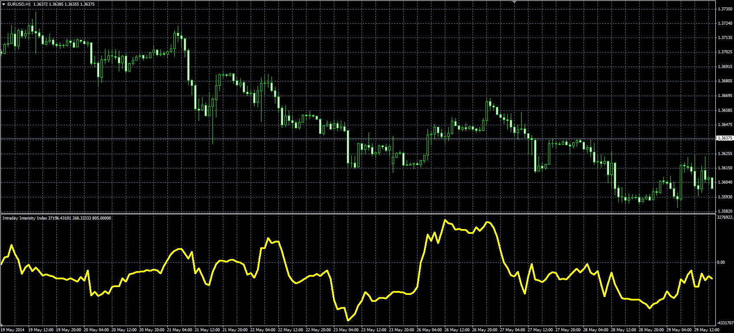The image size is (734, 333).
Task: Click the 1.37240 price scale value
Action: coord(725,23)
